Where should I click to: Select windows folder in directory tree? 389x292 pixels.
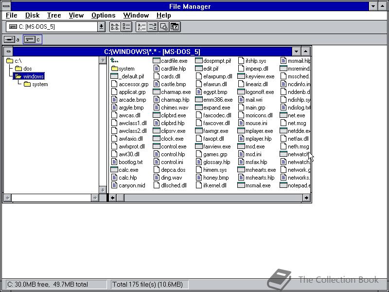click(x=29, y=76)
